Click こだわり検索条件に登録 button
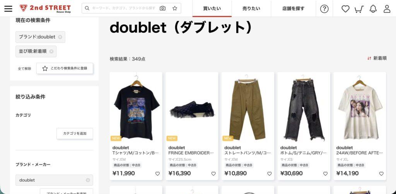This screenshot has width=396, height=194. (65, 68)
